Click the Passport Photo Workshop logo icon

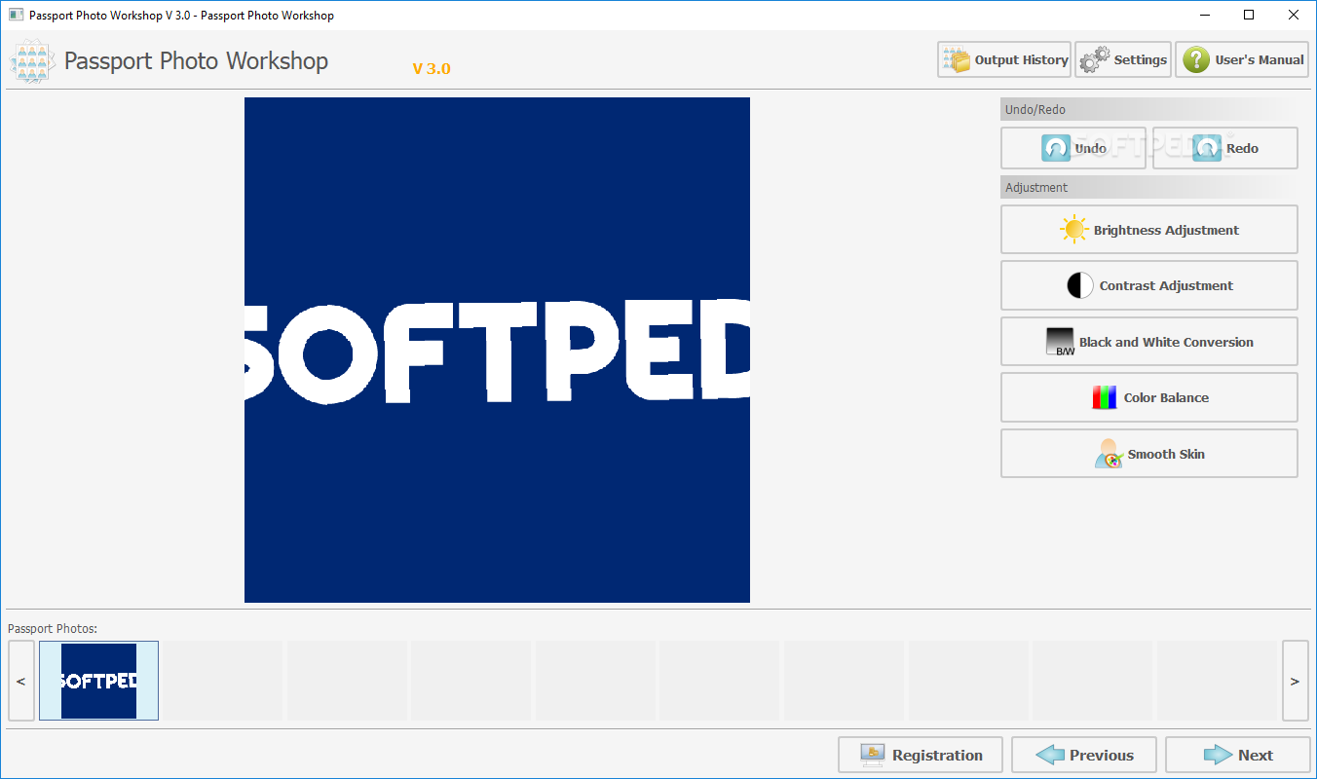(32, 61)
